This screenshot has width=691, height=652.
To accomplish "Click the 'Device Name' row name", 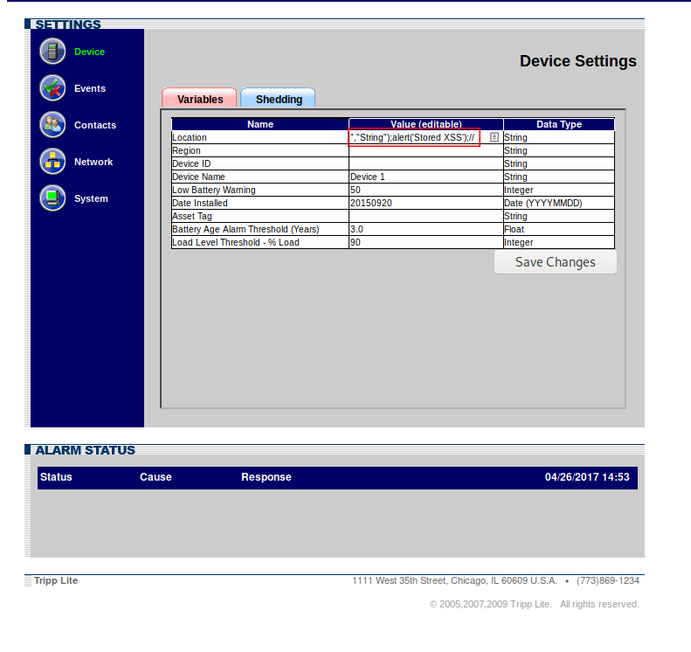I will click(199, 177).
